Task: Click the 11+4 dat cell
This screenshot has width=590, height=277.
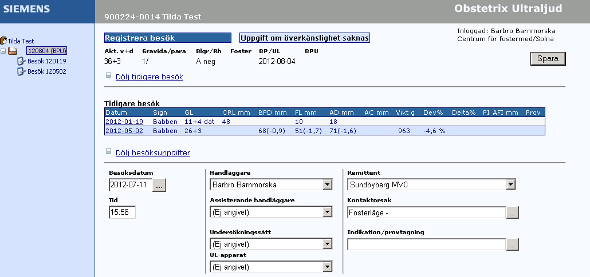Action: pos(199,122)
